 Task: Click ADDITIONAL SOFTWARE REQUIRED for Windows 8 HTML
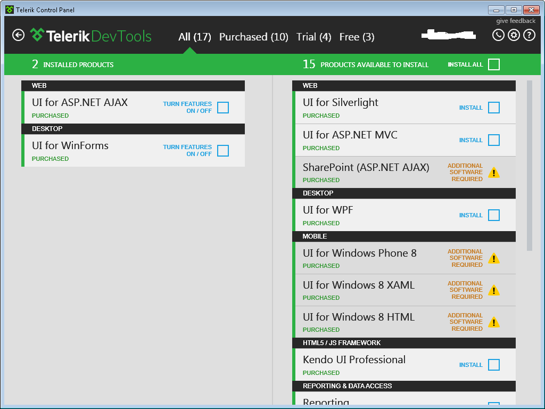465,322
